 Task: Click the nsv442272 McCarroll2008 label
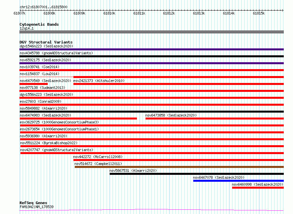pyautogui.click(x=98, y=157)
